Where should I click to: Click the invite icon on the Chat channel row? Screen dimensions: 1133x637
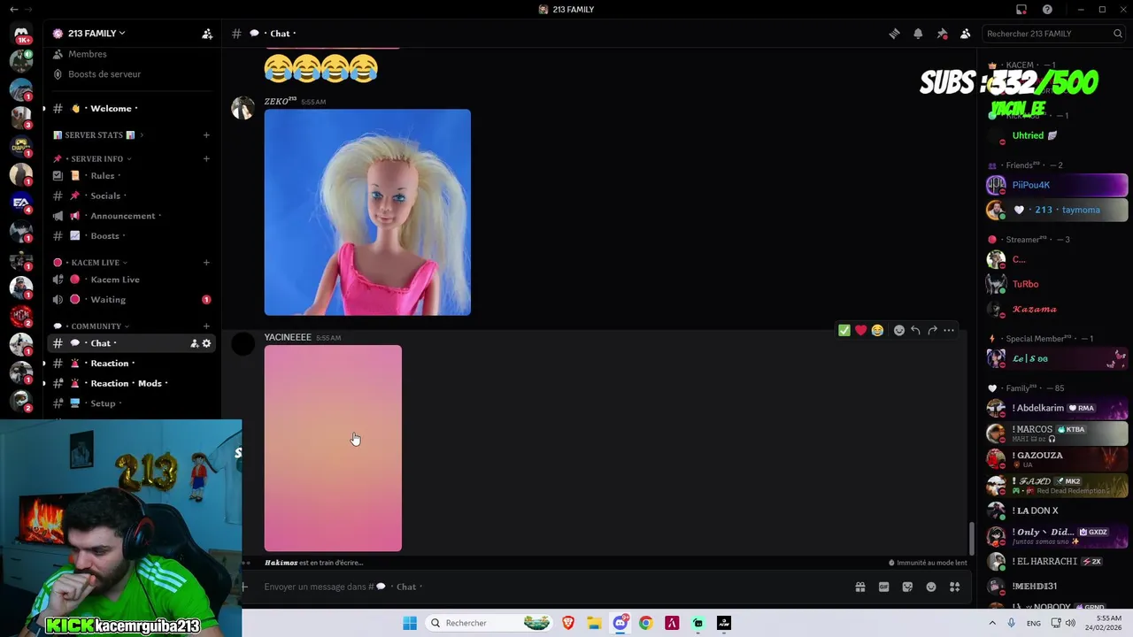click(194, 343)
